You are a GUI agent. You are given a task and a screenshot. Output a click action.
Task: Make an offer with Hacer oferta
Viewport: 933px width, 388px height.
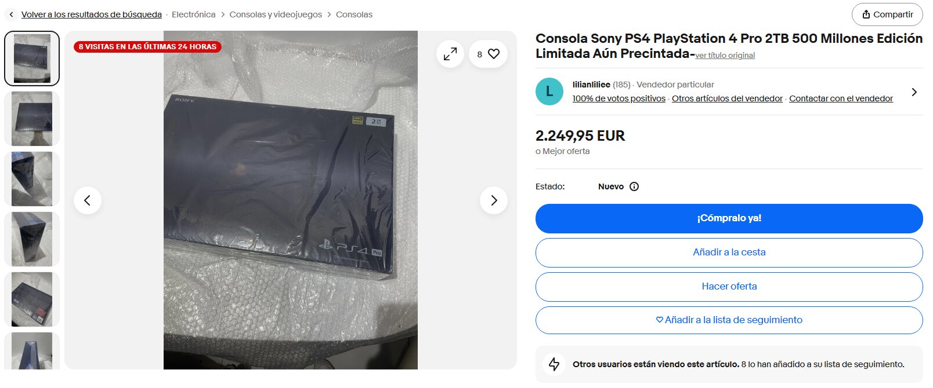(729, 287)
